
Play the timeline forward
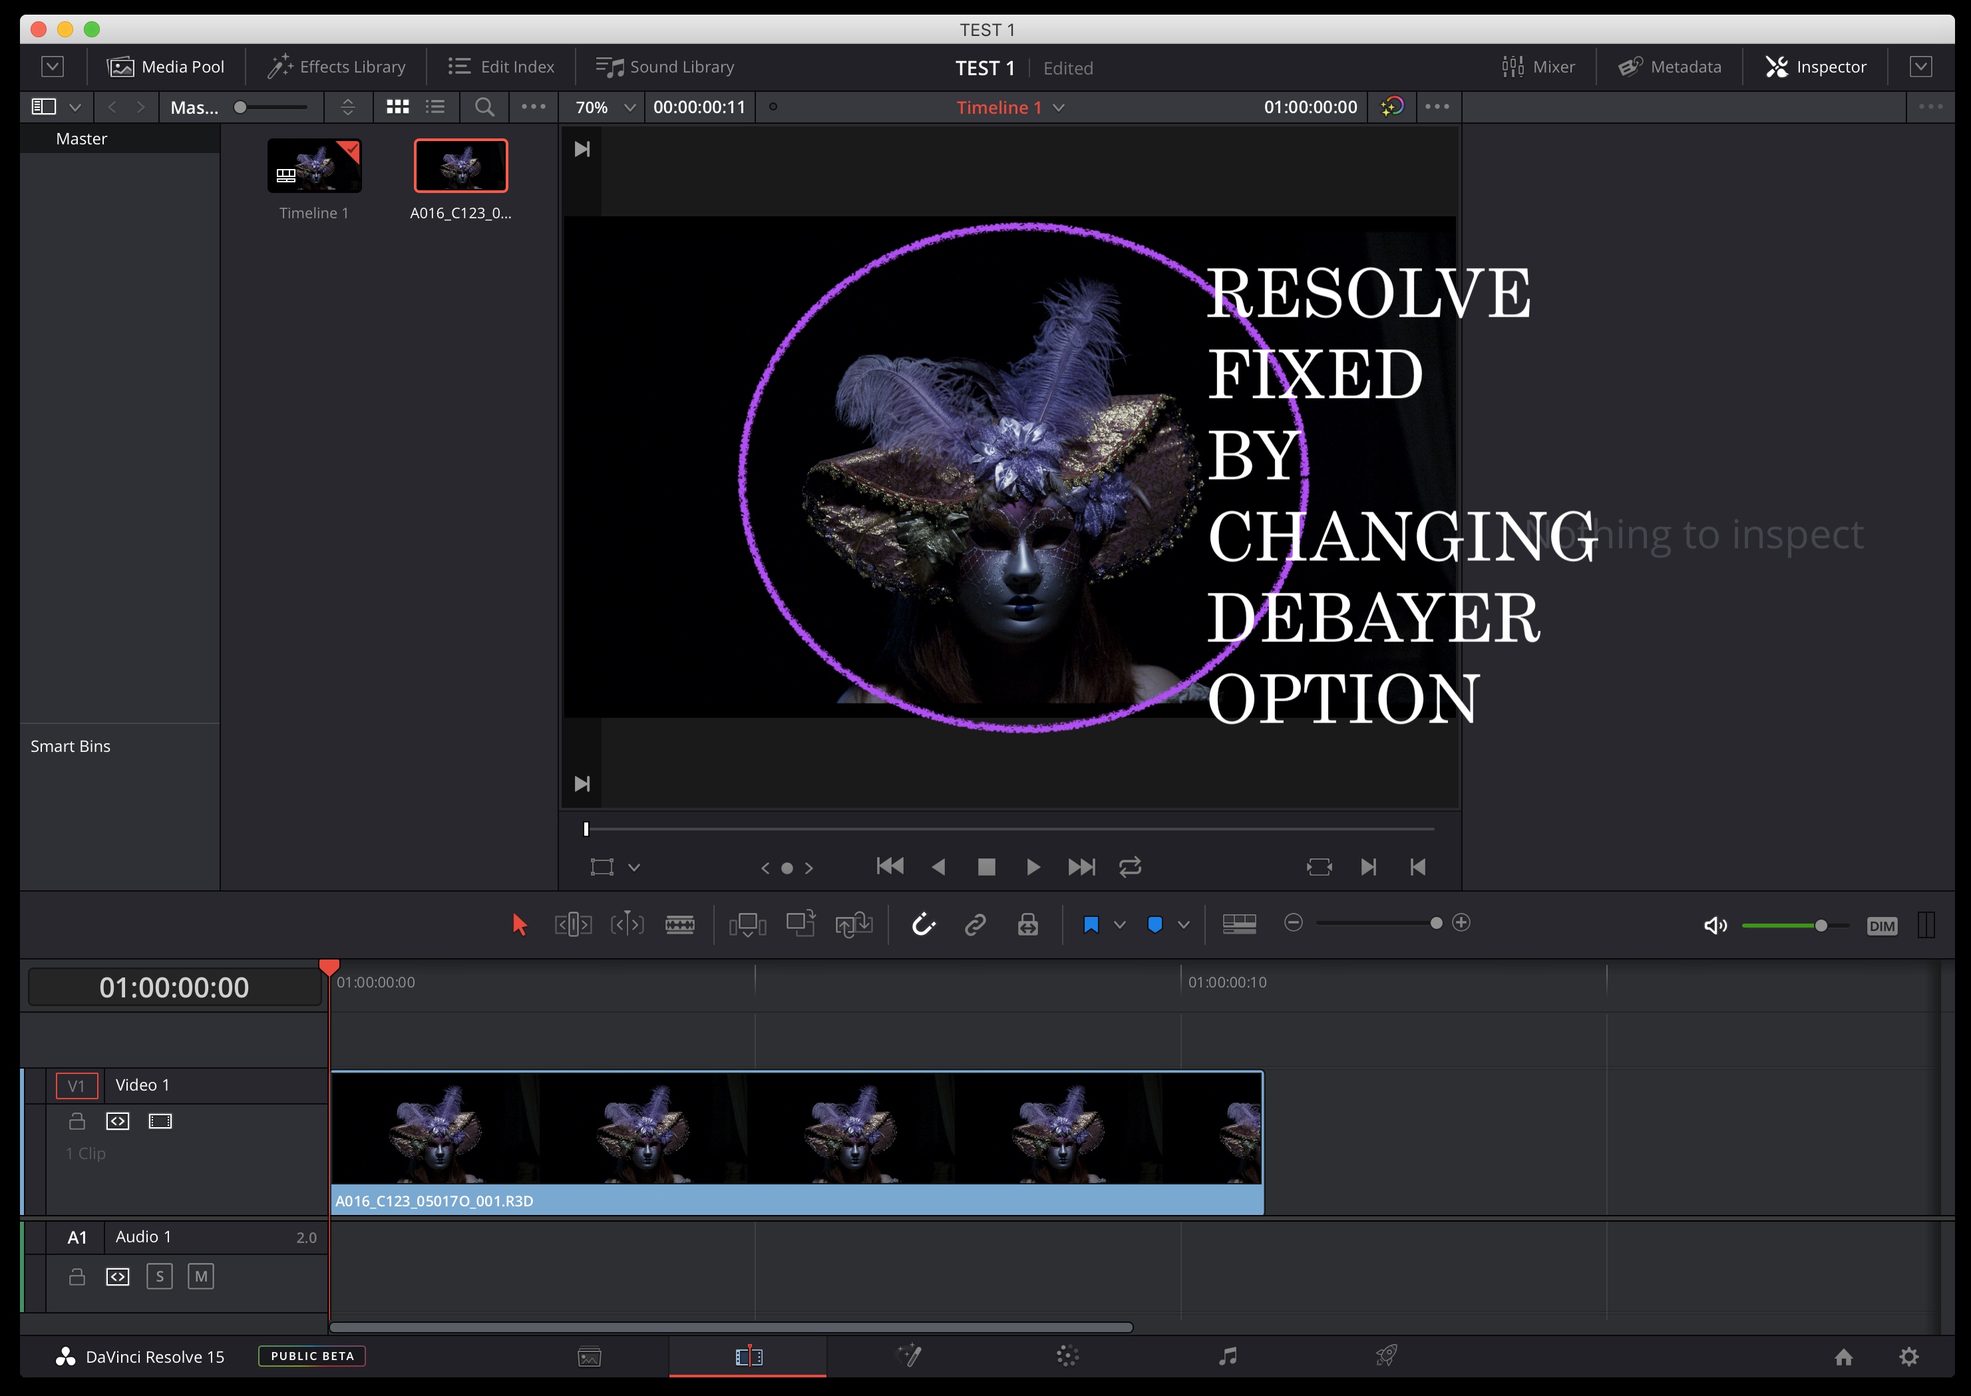1033,866
